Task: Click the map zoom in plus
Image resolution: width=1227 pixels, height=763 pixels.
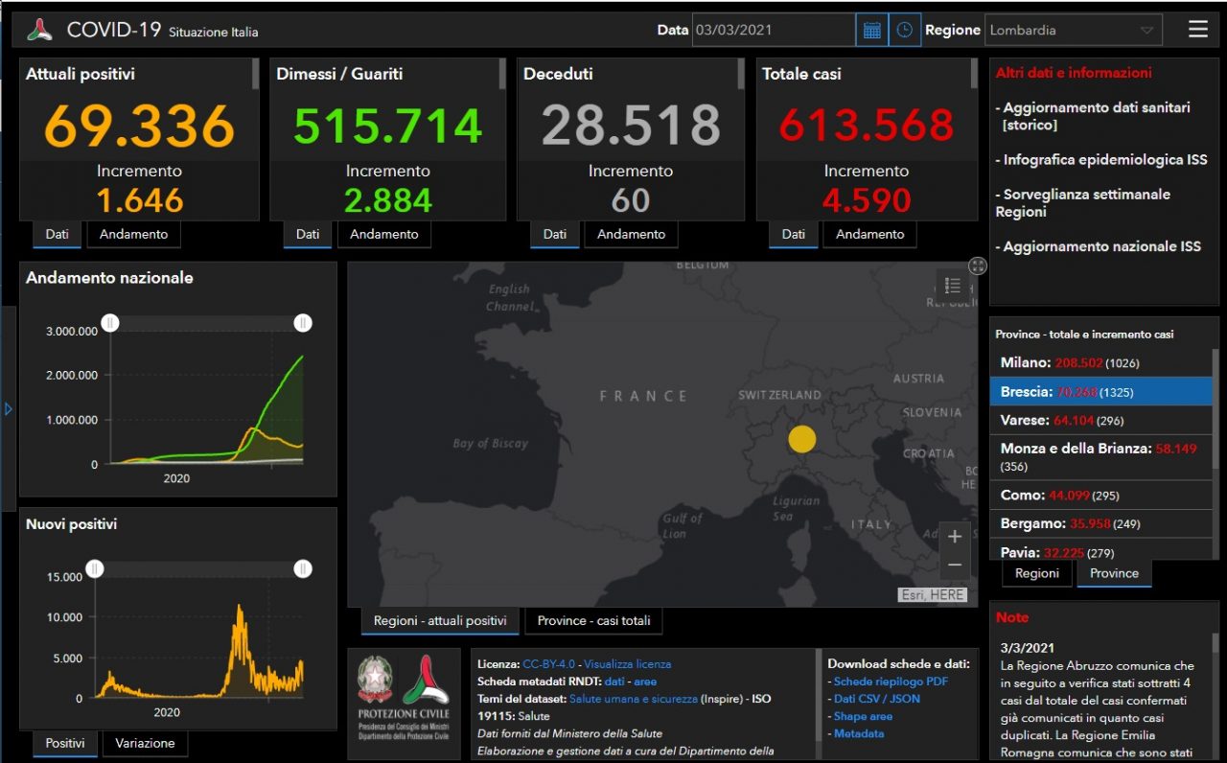Action: coord(954,537)
